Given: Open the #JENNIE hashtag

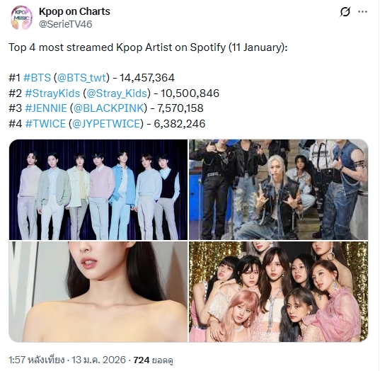Looking at the screenshot, I should click(46, 108).
